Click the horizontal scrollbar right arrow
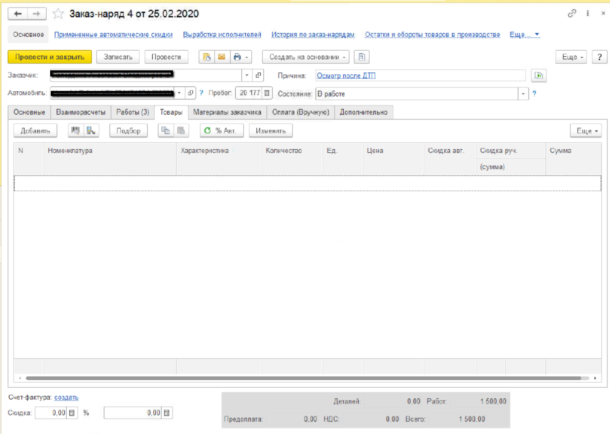This screenshot has width=610, height=434. tap(595, 378)
